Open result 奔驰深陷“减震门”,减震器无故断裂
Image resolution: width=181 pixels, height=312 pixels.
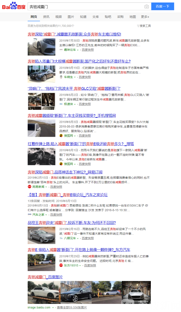pos(74,34)
